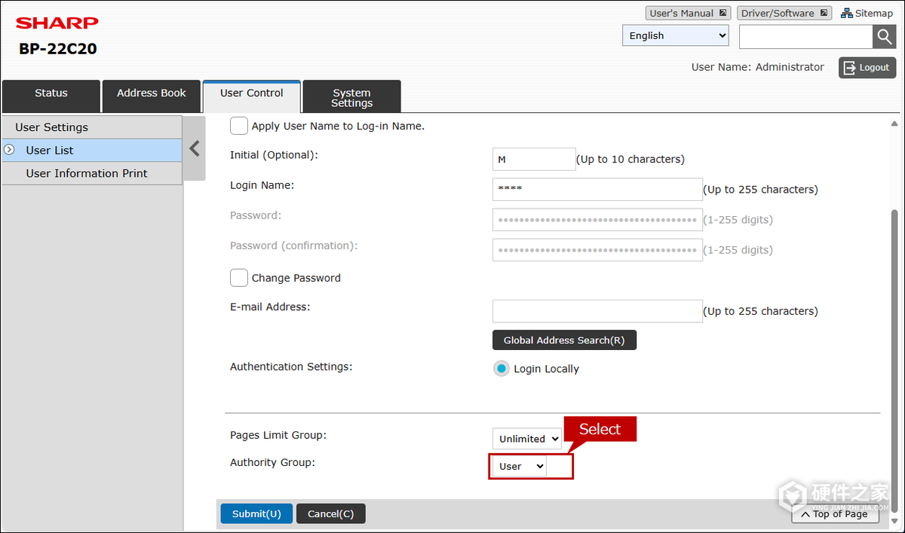The width and height of the screenshot is (905, 533).
Task: Click Global Address Search(R)
Action: coord(564,340)
